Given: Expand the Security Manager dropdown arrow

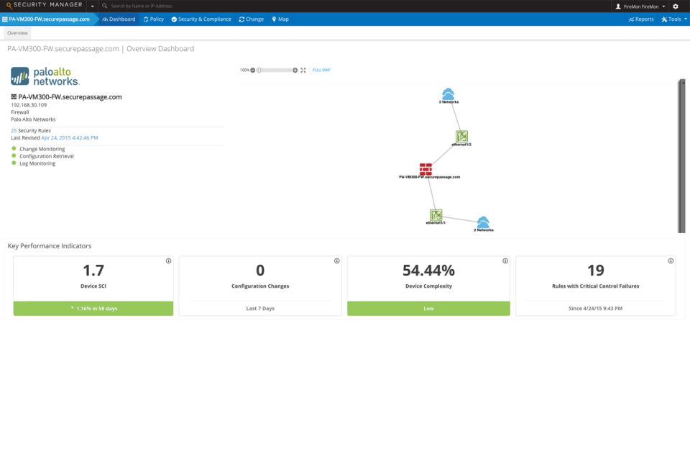Looking at the screenshot, I should click(91, 6).
